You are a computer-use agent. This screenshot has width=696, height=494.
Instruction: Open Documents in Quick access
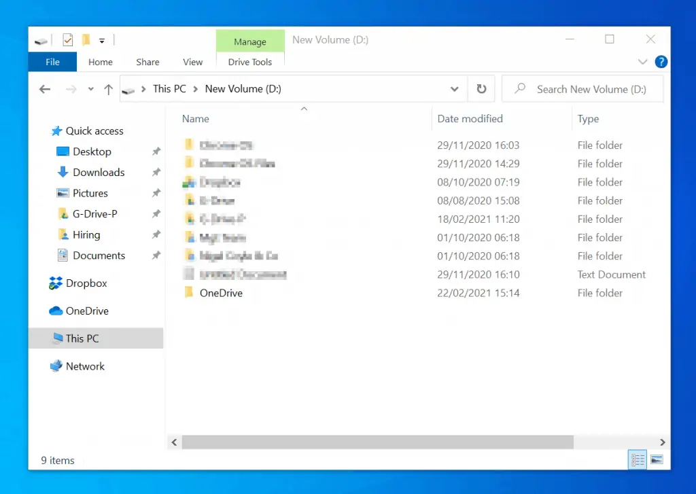tap(99, 255)
